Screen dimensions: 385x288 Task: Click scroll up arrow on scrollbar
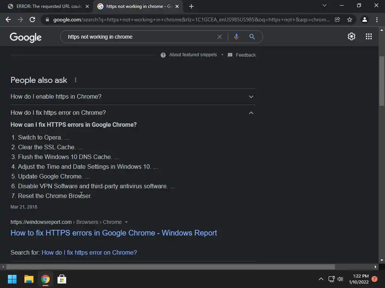(382, 30)
